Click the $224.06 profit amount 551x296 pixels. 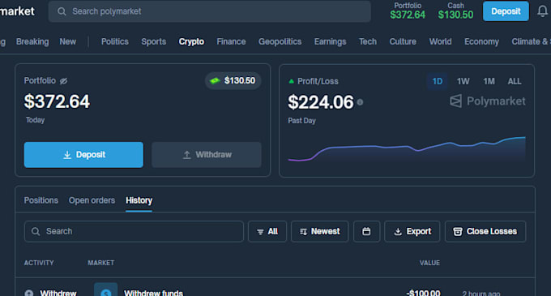(321, 102)
